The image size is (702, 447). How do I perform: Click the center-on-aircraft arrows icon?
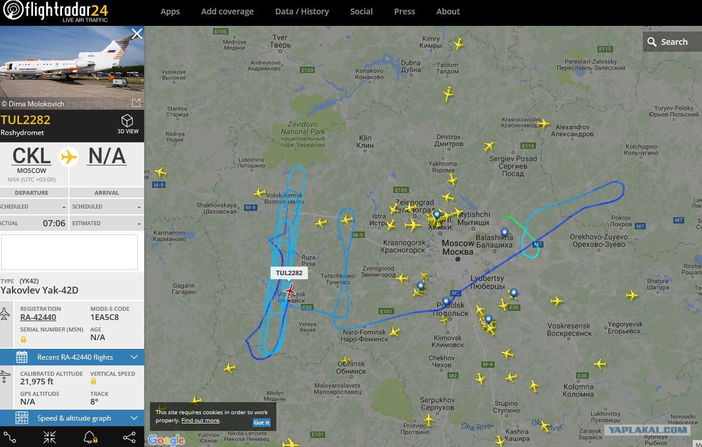tap(49, 437)
